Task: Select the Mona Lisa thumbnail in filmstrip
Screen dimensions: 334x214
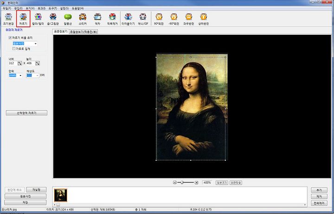Action: pyautogui.click(x=60, y=195)
